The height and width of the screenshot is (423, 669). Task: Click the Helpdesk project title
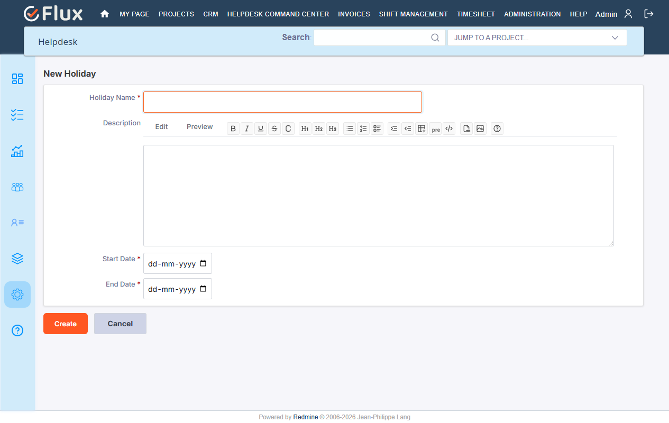click(58, 42)
